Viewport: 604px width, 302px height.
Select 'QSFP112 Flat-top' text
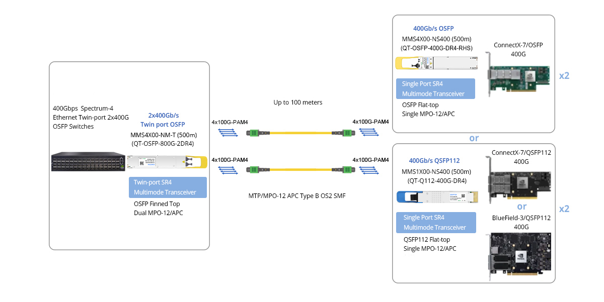point(427,240)
